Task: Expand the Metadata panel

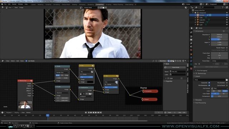Action: click(x=199, y=100)
